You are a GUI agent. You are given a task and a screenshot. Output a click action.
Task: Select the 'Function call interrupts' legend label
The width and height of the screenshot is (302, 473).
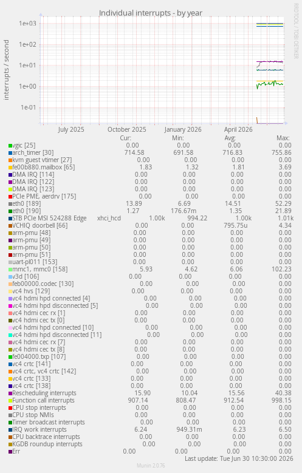click(43, 400)
